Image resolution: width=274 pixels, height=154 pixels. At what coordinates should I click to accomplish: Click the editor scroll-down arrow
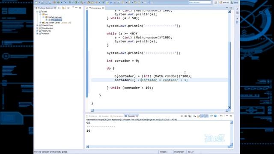tap(229, 107)
